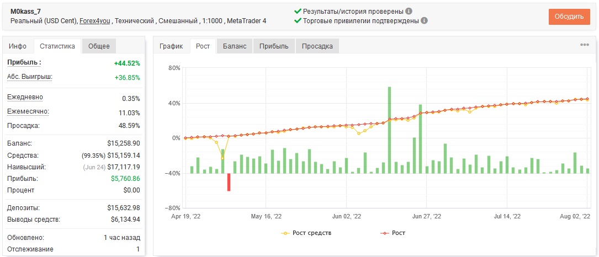Click the orange Обсудить button

pyautogui.click(x=569, y=17)
